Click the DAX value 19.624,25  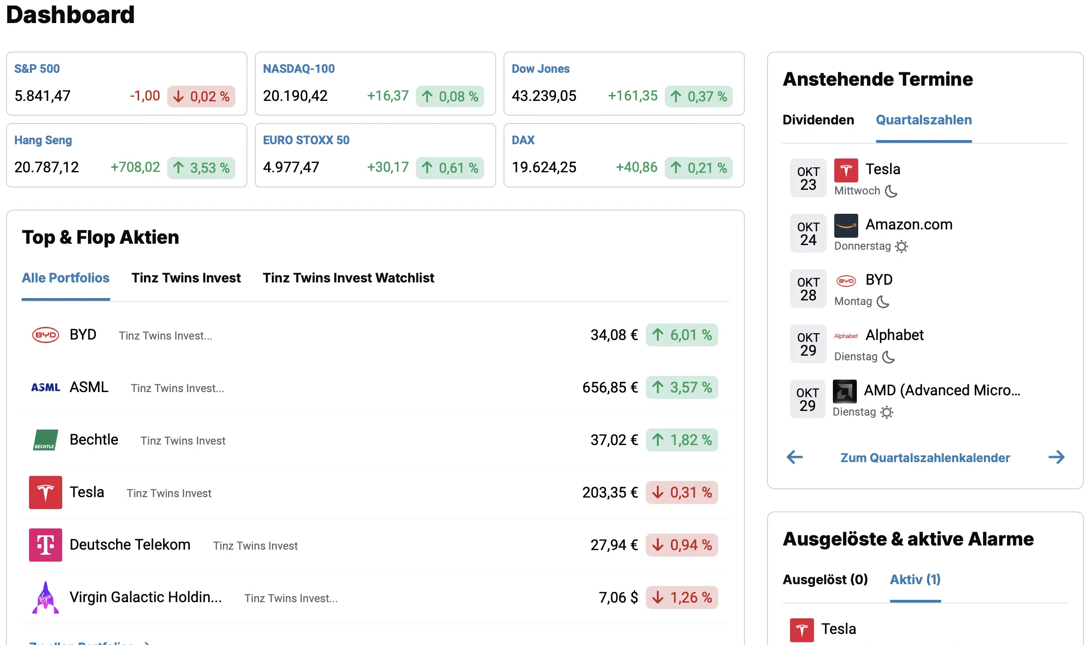coord(544,167)
